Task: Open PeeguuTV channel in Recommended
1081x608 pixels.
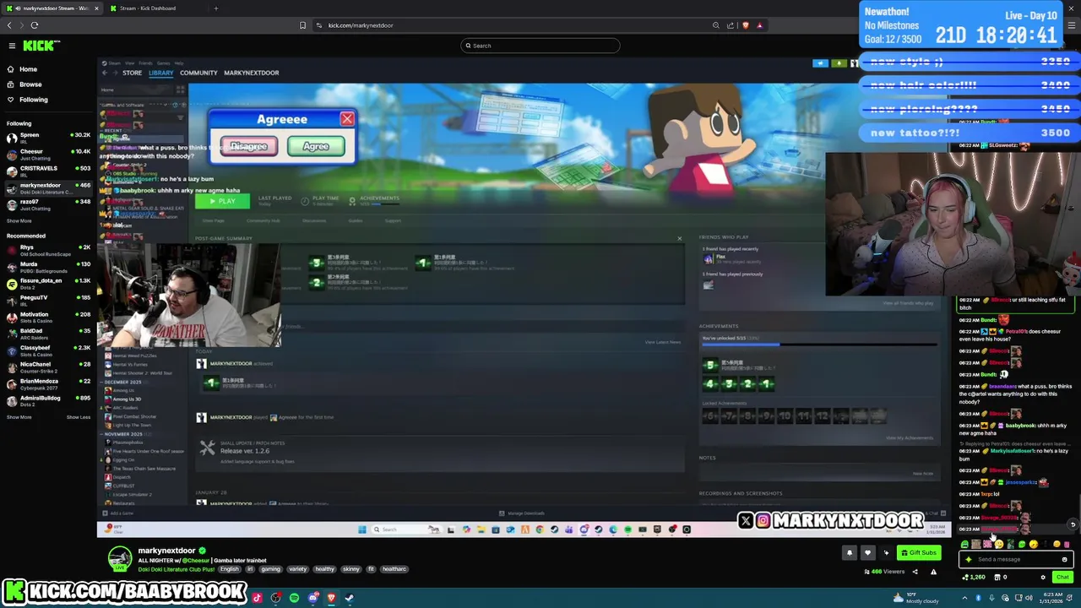Action: 48,301
